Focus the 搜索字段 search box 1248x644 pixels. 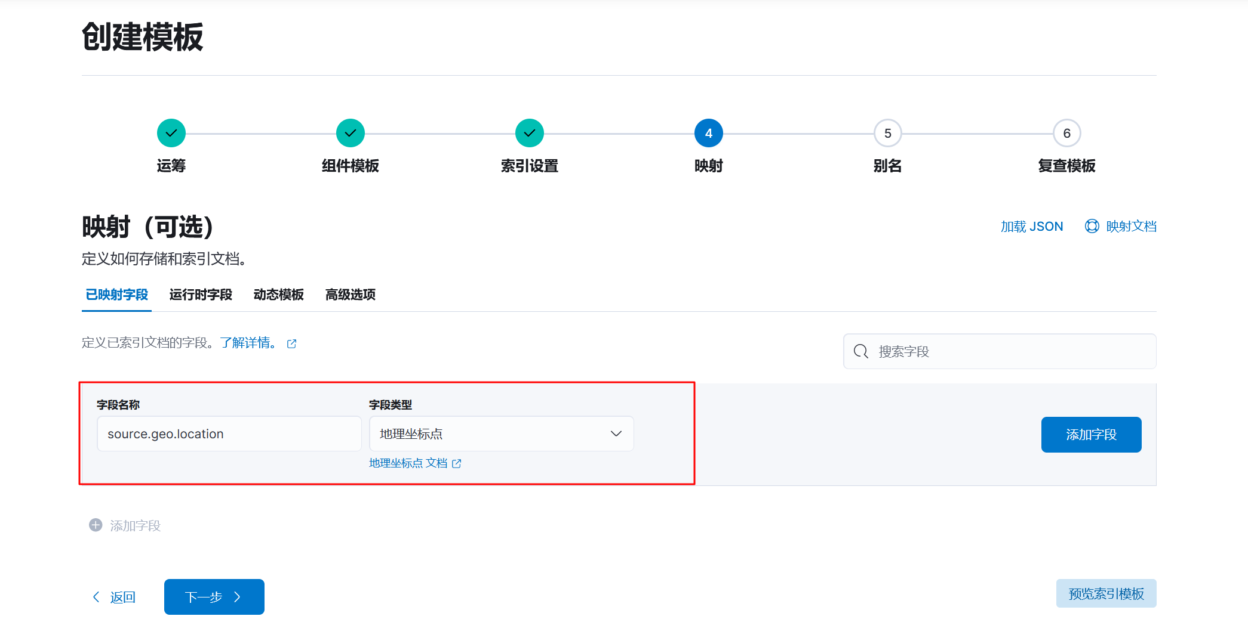1000,351
